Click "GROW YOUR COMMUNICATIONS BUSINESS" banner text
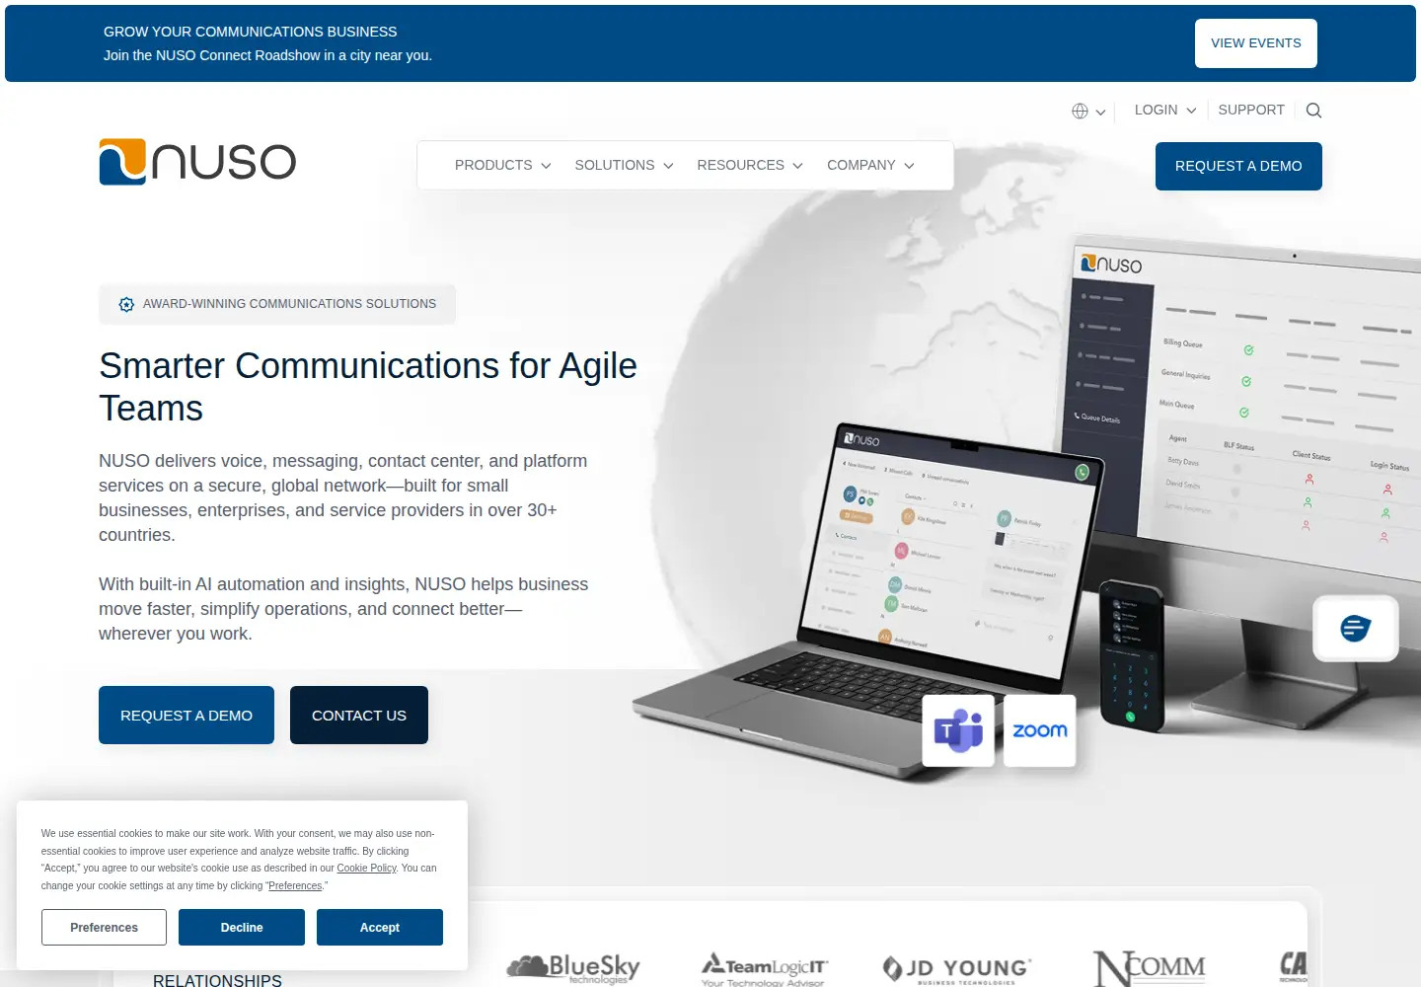Image resolution: width=1421 pixels, height=987 pixels. click(250, 32)
